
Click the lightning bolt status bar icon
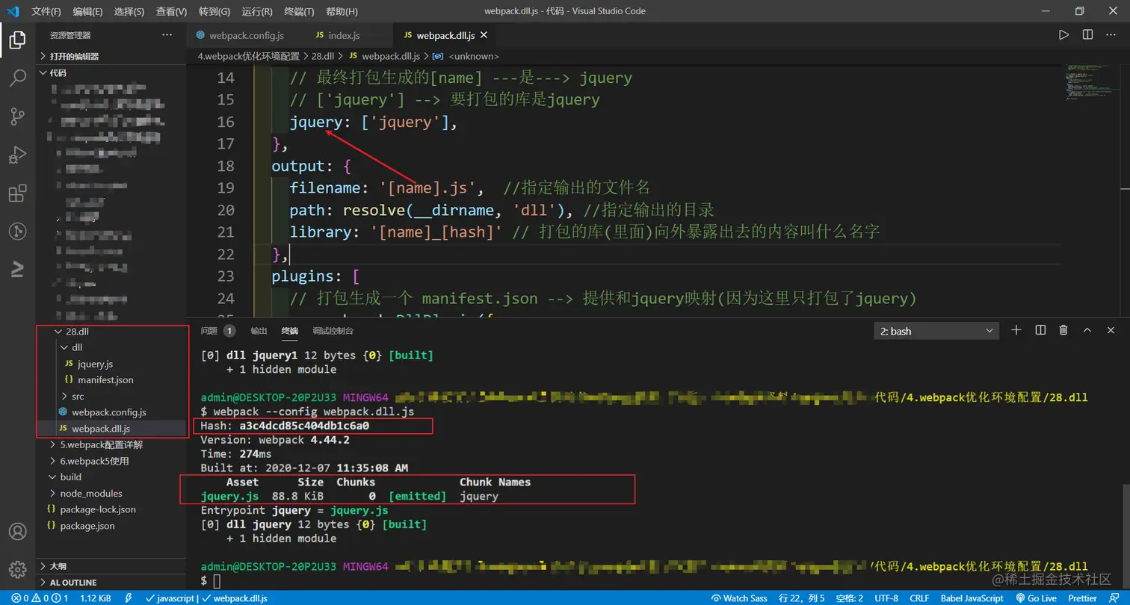(129, 598)
